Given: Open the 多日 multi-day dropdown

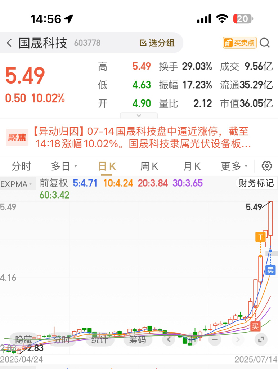Looking at the screenshot, I should click(64, 166).
